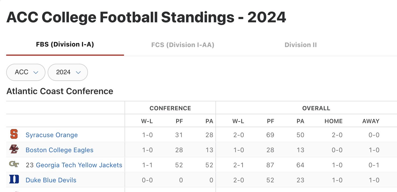Click the Syracuse Orange team logo
The height and width of the screenshot is (192, 397).
14,134
